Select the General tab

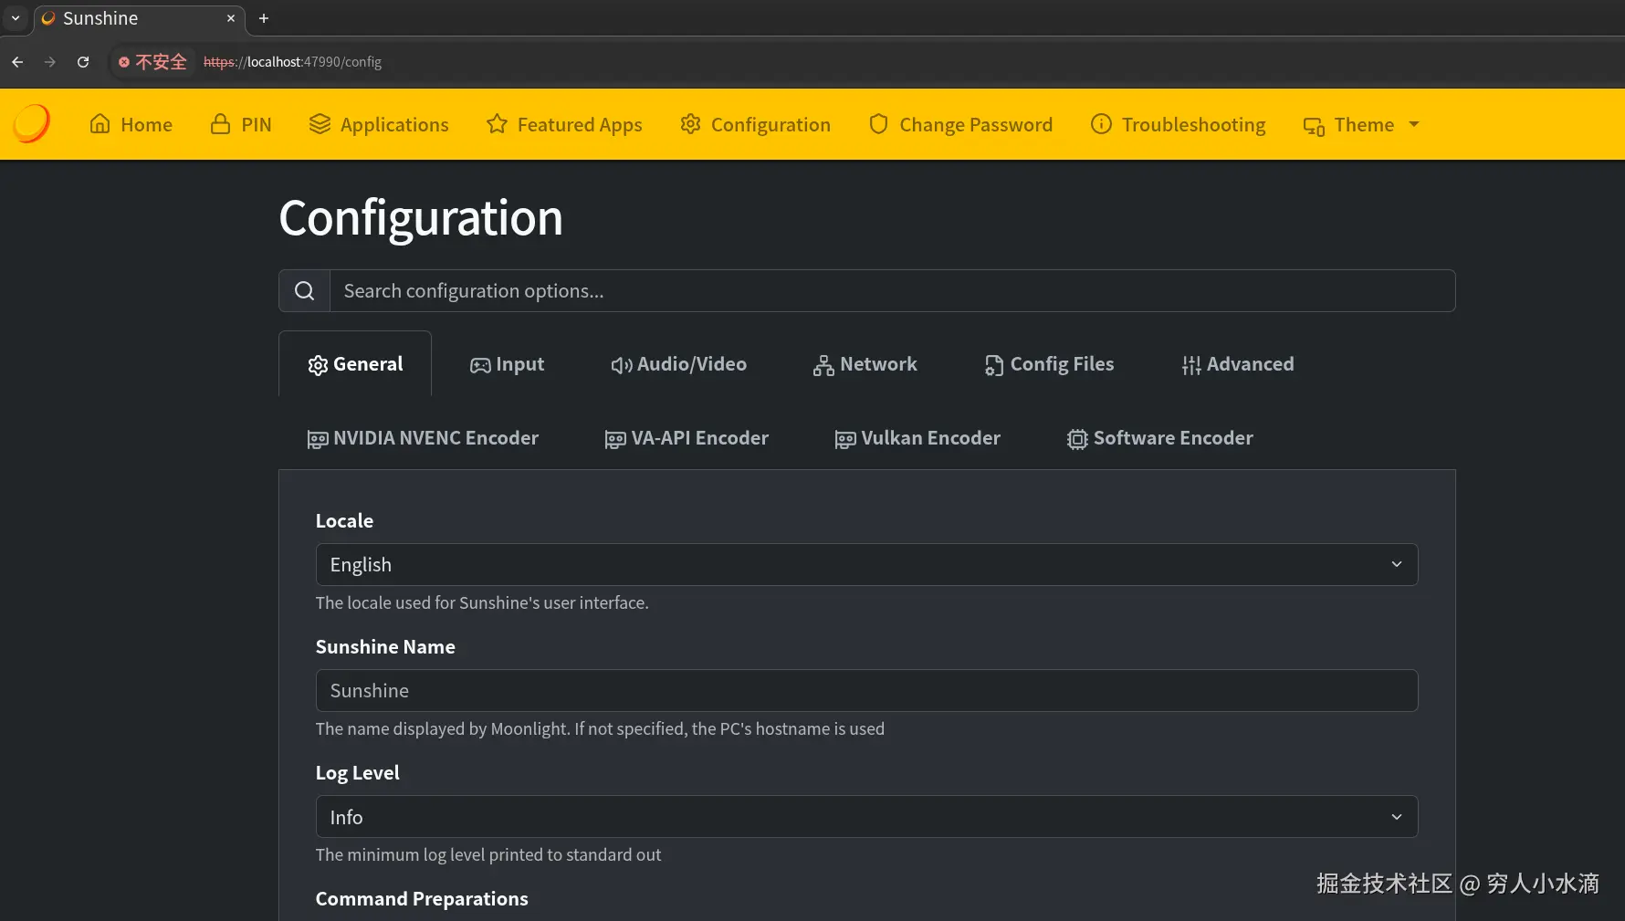pyautogui.click(x=355, y=364)
